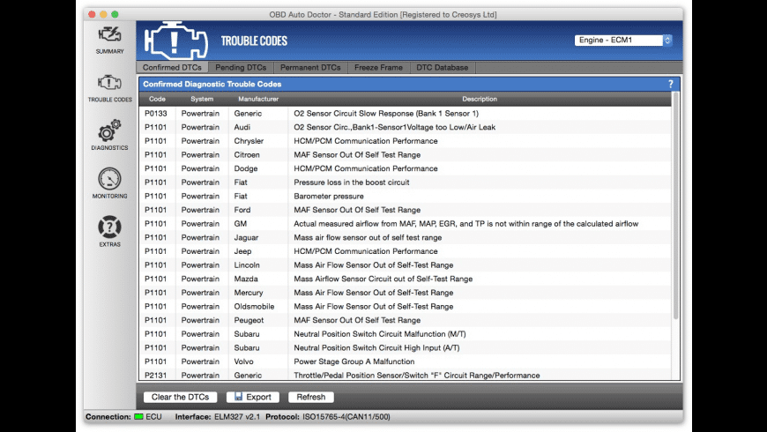Select 'O2 Sensor Circuit Slow Response' description
The image size is (767, 432).
tap(386, 113)
